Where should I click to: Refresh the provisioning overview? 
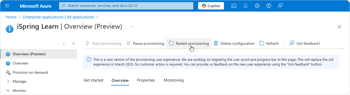[x=269, y=43]
